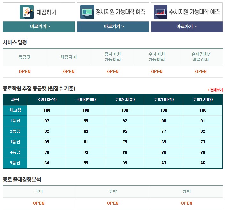Click the 최고점 row label
The image size is (225, 212).
15,110
